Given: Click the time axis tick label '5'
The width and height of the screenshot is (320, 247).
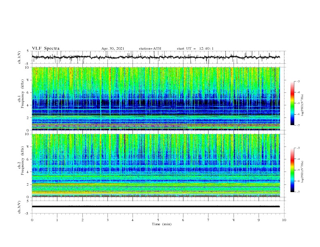Looking at the screenshot, I should click(x=158, y=220).
